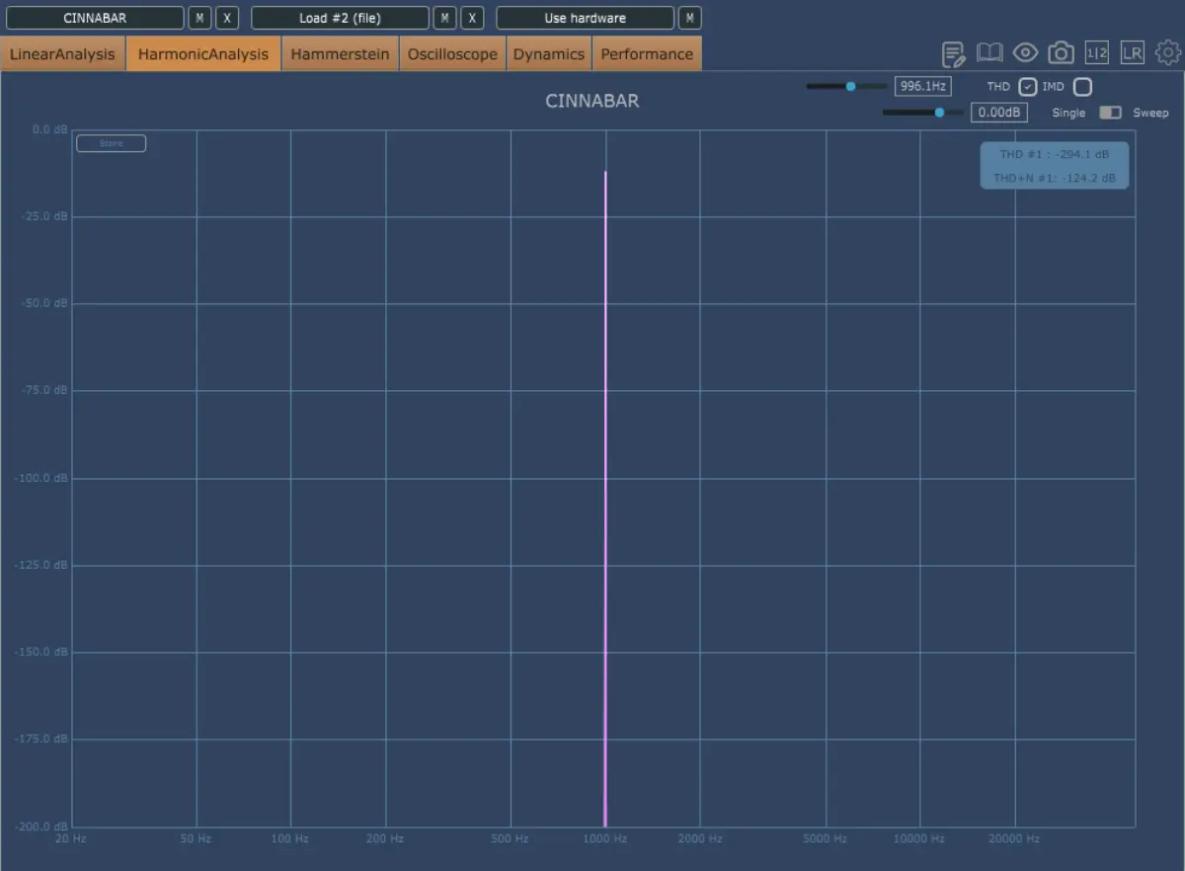The width and height of the screenshot is (1185, 871).
Task: Click the X button beside CINNABAR
Action: click(227, 18)
